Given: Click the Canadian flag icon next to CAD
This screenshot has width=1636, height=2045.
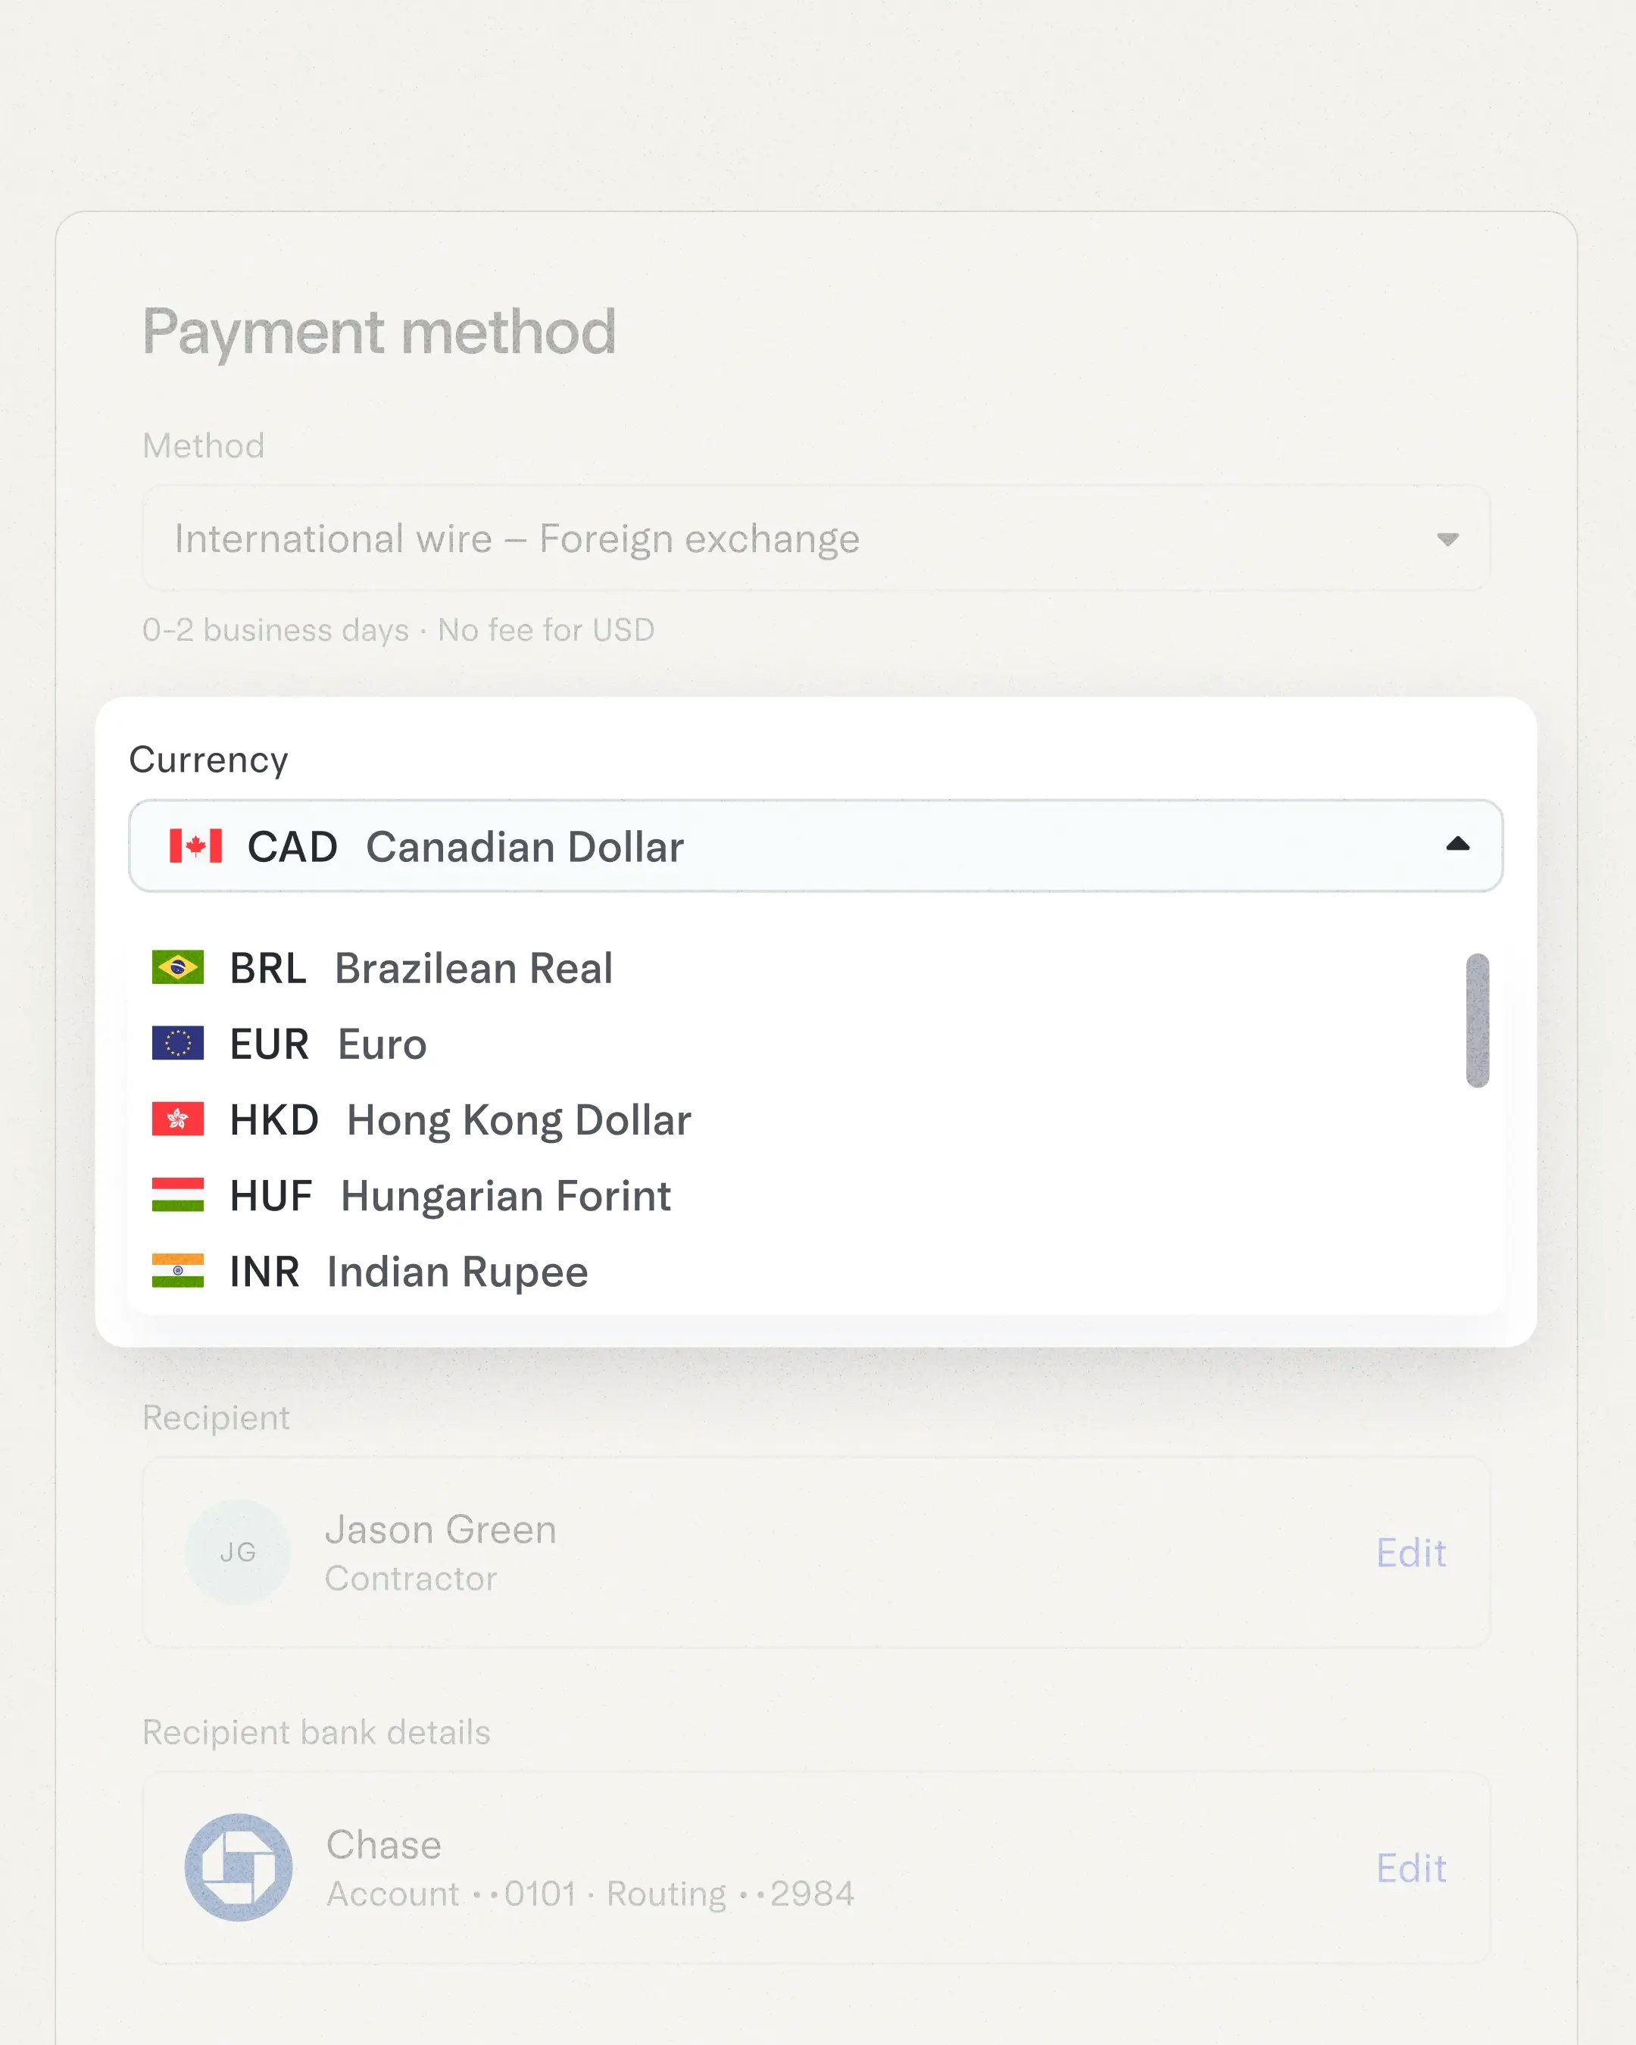Looking at the screenshot, I should (195, 847).
